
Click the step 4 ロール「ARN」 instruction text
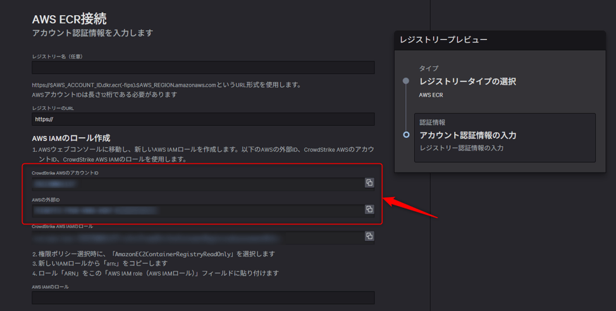pos(156,273)
